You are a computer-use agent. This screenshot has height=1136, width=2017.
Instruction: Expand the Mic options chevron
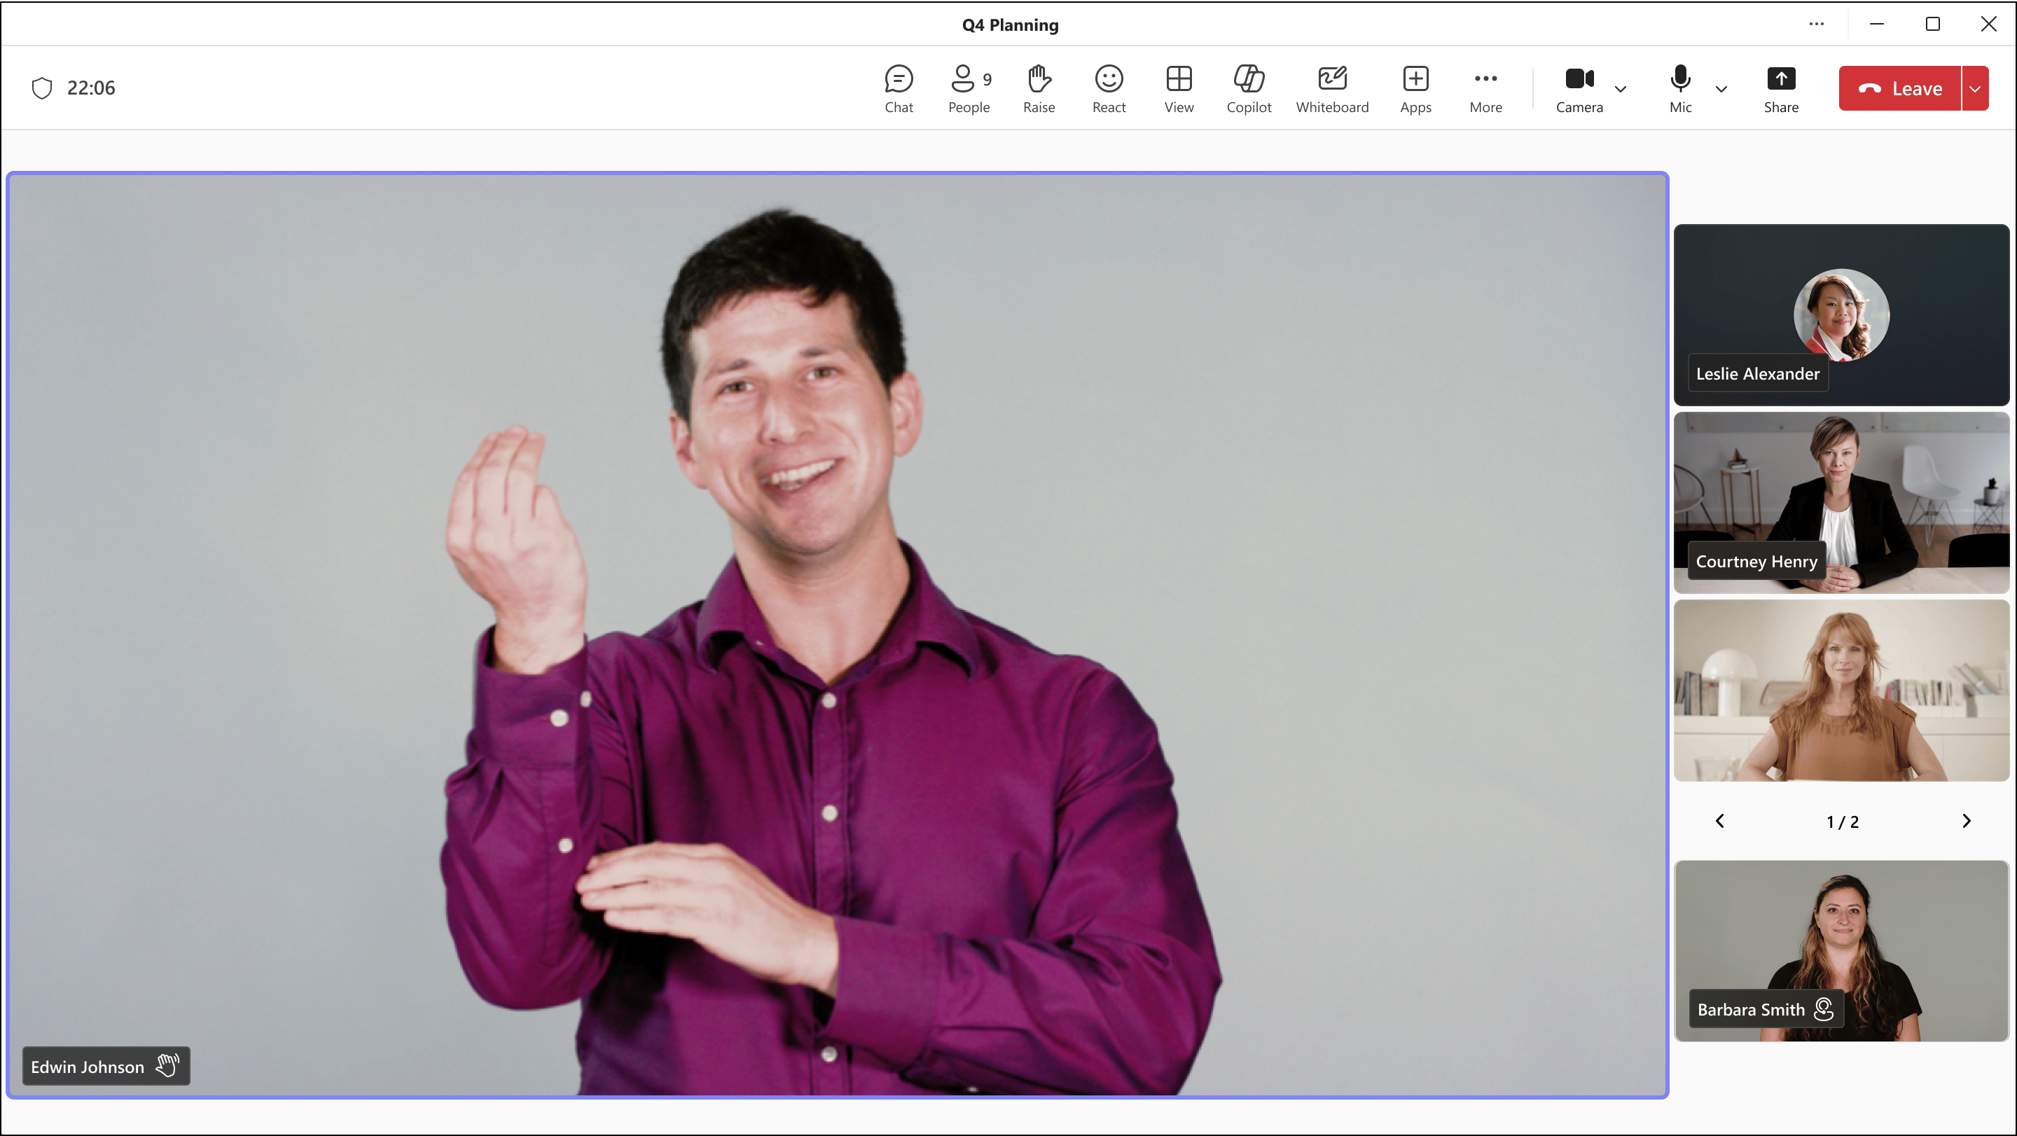pos(1720,88)
